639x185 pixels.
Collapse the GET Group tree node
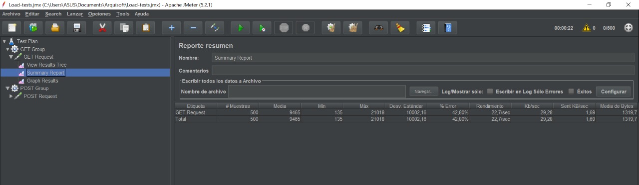(7, 49)
